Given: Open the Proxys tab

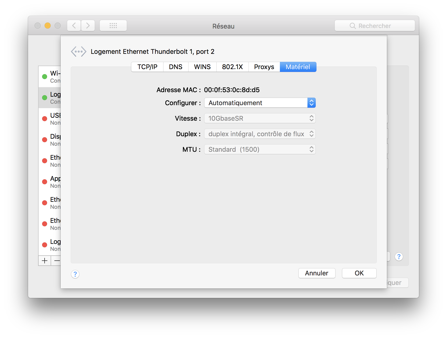Looking at the screenshot, I should (264, 67).
